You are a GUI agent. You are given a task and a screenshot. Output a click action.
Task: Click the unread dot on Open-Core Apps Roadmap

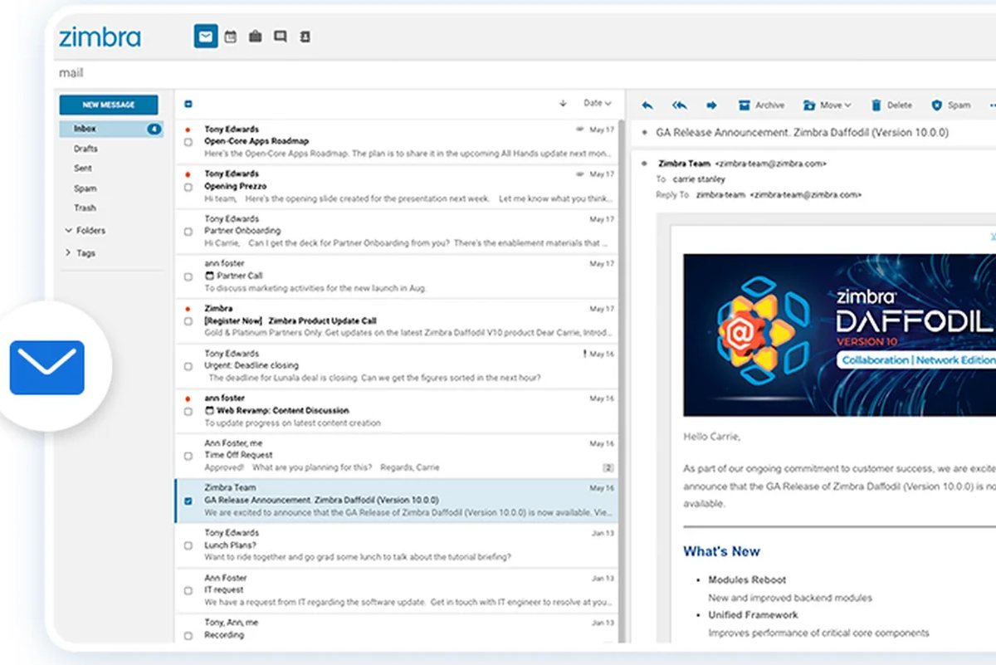[x=188, y=130]
